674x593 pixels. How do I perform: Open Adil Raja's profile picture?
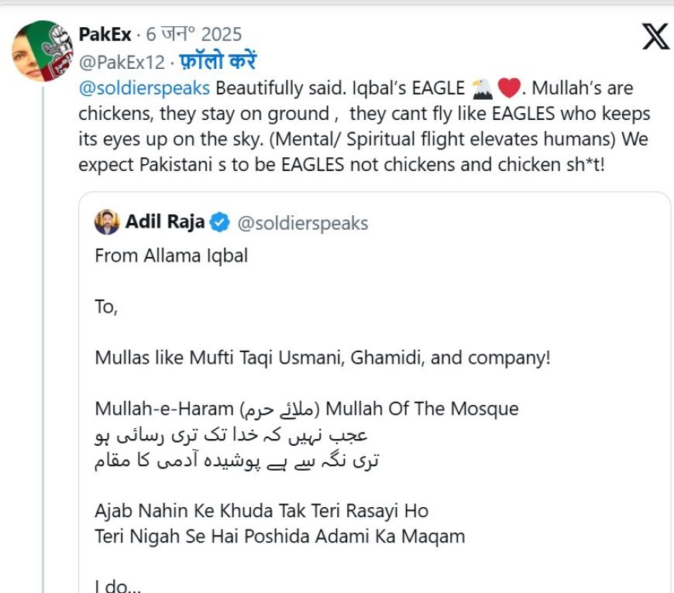(x=107, y=222)
